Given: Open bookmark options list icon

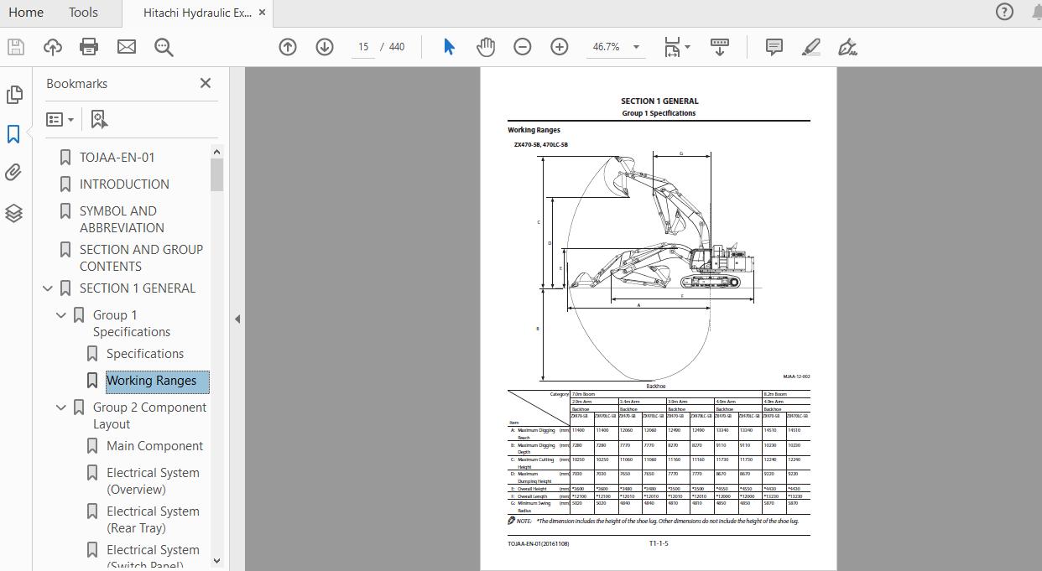Looking at the screenshot, I should pyautogui.click(x=60, y=119).
